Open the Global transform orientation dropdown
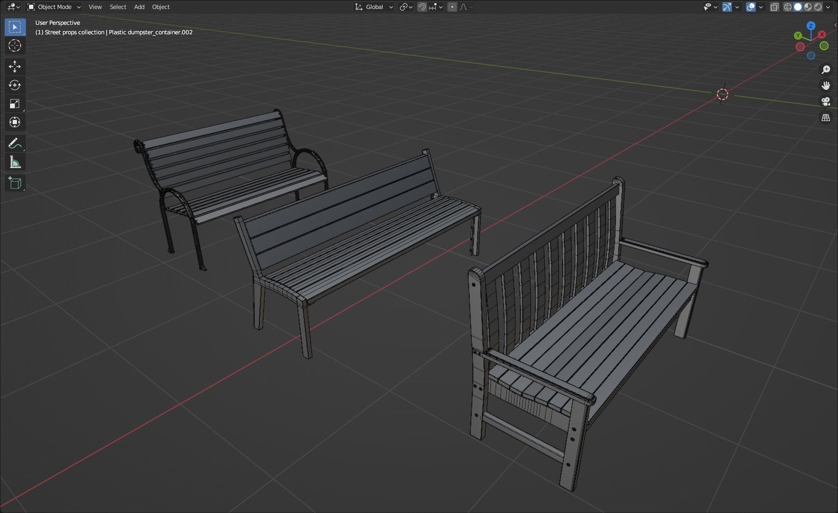The height and width of the screenshot is (513, 838). pyautogui.click(x=374, y=7)
